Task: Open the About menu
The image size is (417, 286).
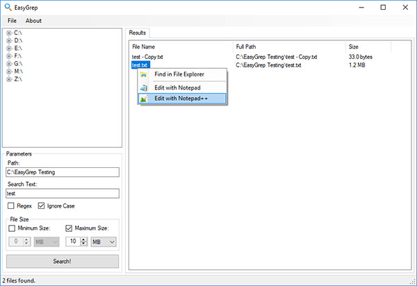Action: coord(33,21)
